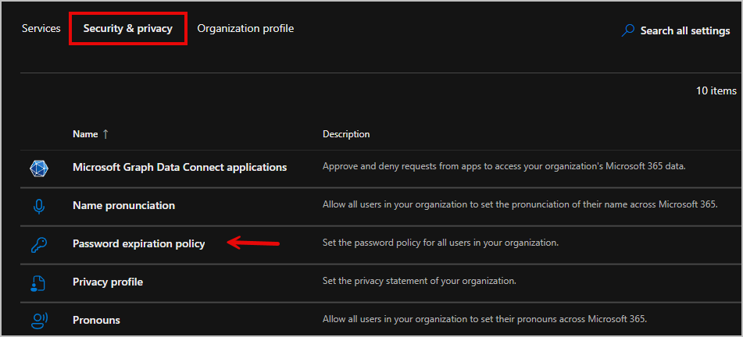Open the Password expiration policy setting
Screen dimensions: 743x337
pos(138,244)
